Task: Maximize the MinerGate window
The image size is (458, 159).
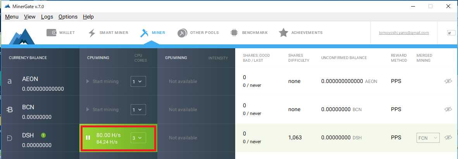Action: [x=430, y=6]
